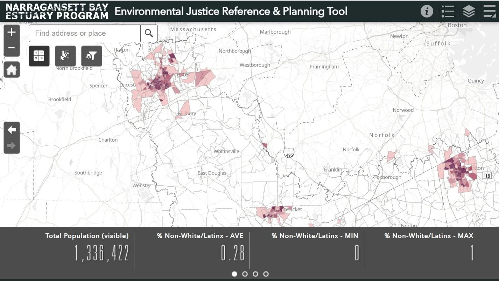Click the find address search field

[x=84, y=33]
